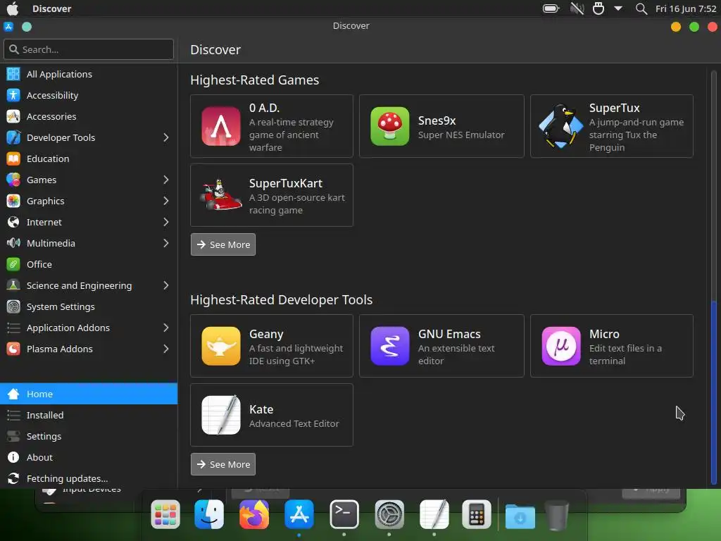
Task: Click the teal pin button in titlebar
Action: click(27, 27)
